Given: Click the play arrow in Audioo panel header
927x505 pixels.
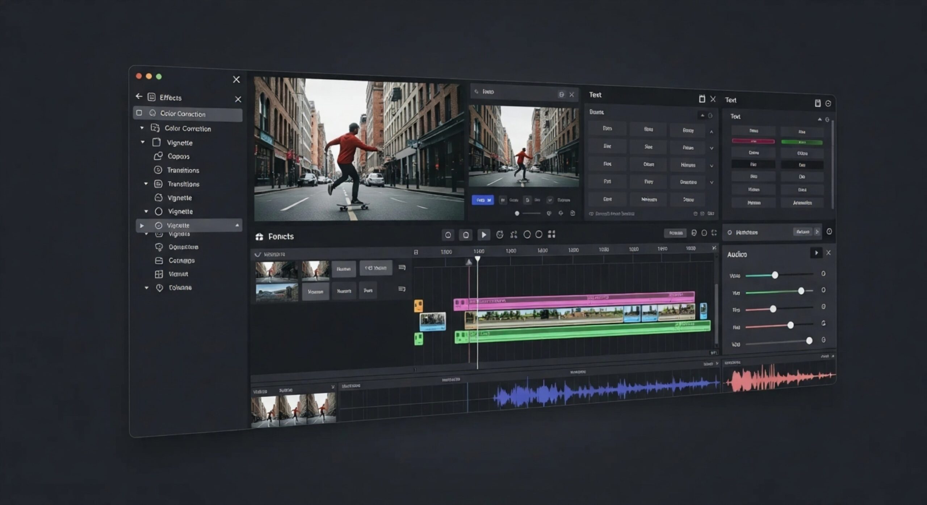Looking at the screenshot, I should [x=816, y=253].
